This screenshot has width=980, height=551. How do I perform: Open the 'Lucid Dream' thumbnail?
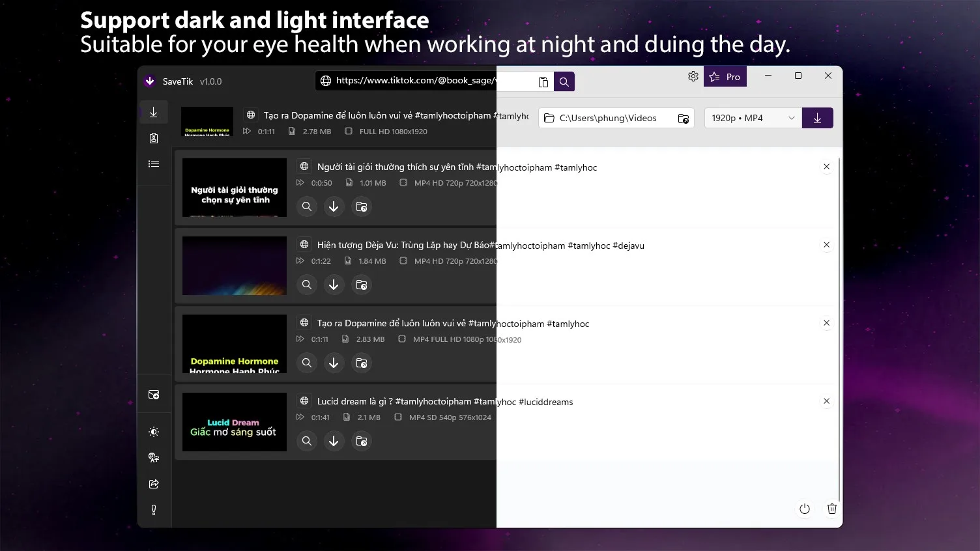point(235,422)
